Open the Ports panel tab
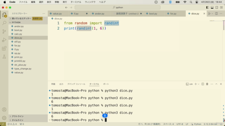This screenshot has height=126, width=225. pos(106,84)
